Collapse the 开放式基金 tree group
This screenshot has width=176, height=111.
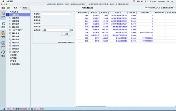tap(8, 12)
